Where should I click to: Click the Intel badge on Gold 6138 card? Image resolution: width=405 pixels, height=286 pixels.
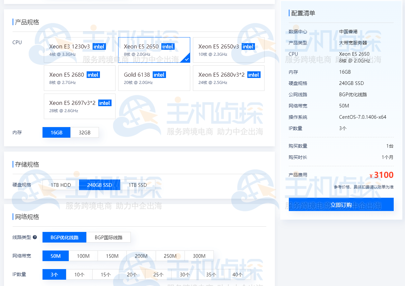(x=159, y=75)
